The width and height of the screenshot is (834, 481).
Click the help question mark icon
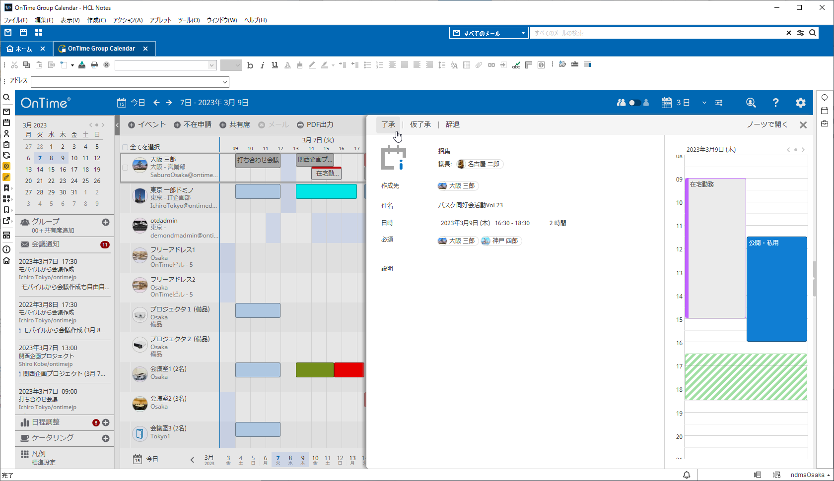tap(776, 103)
